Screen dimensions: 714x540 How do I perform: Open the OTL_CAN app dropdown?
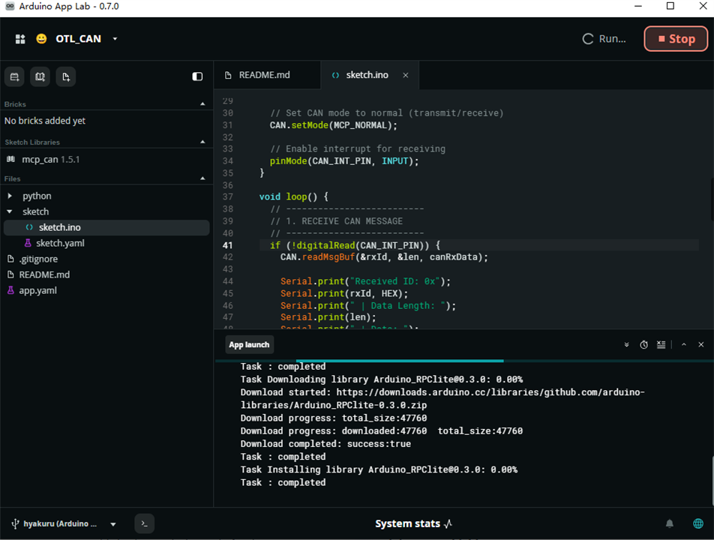115,39
